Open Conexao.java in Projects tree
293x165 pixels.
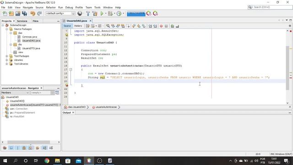[29, 37]
